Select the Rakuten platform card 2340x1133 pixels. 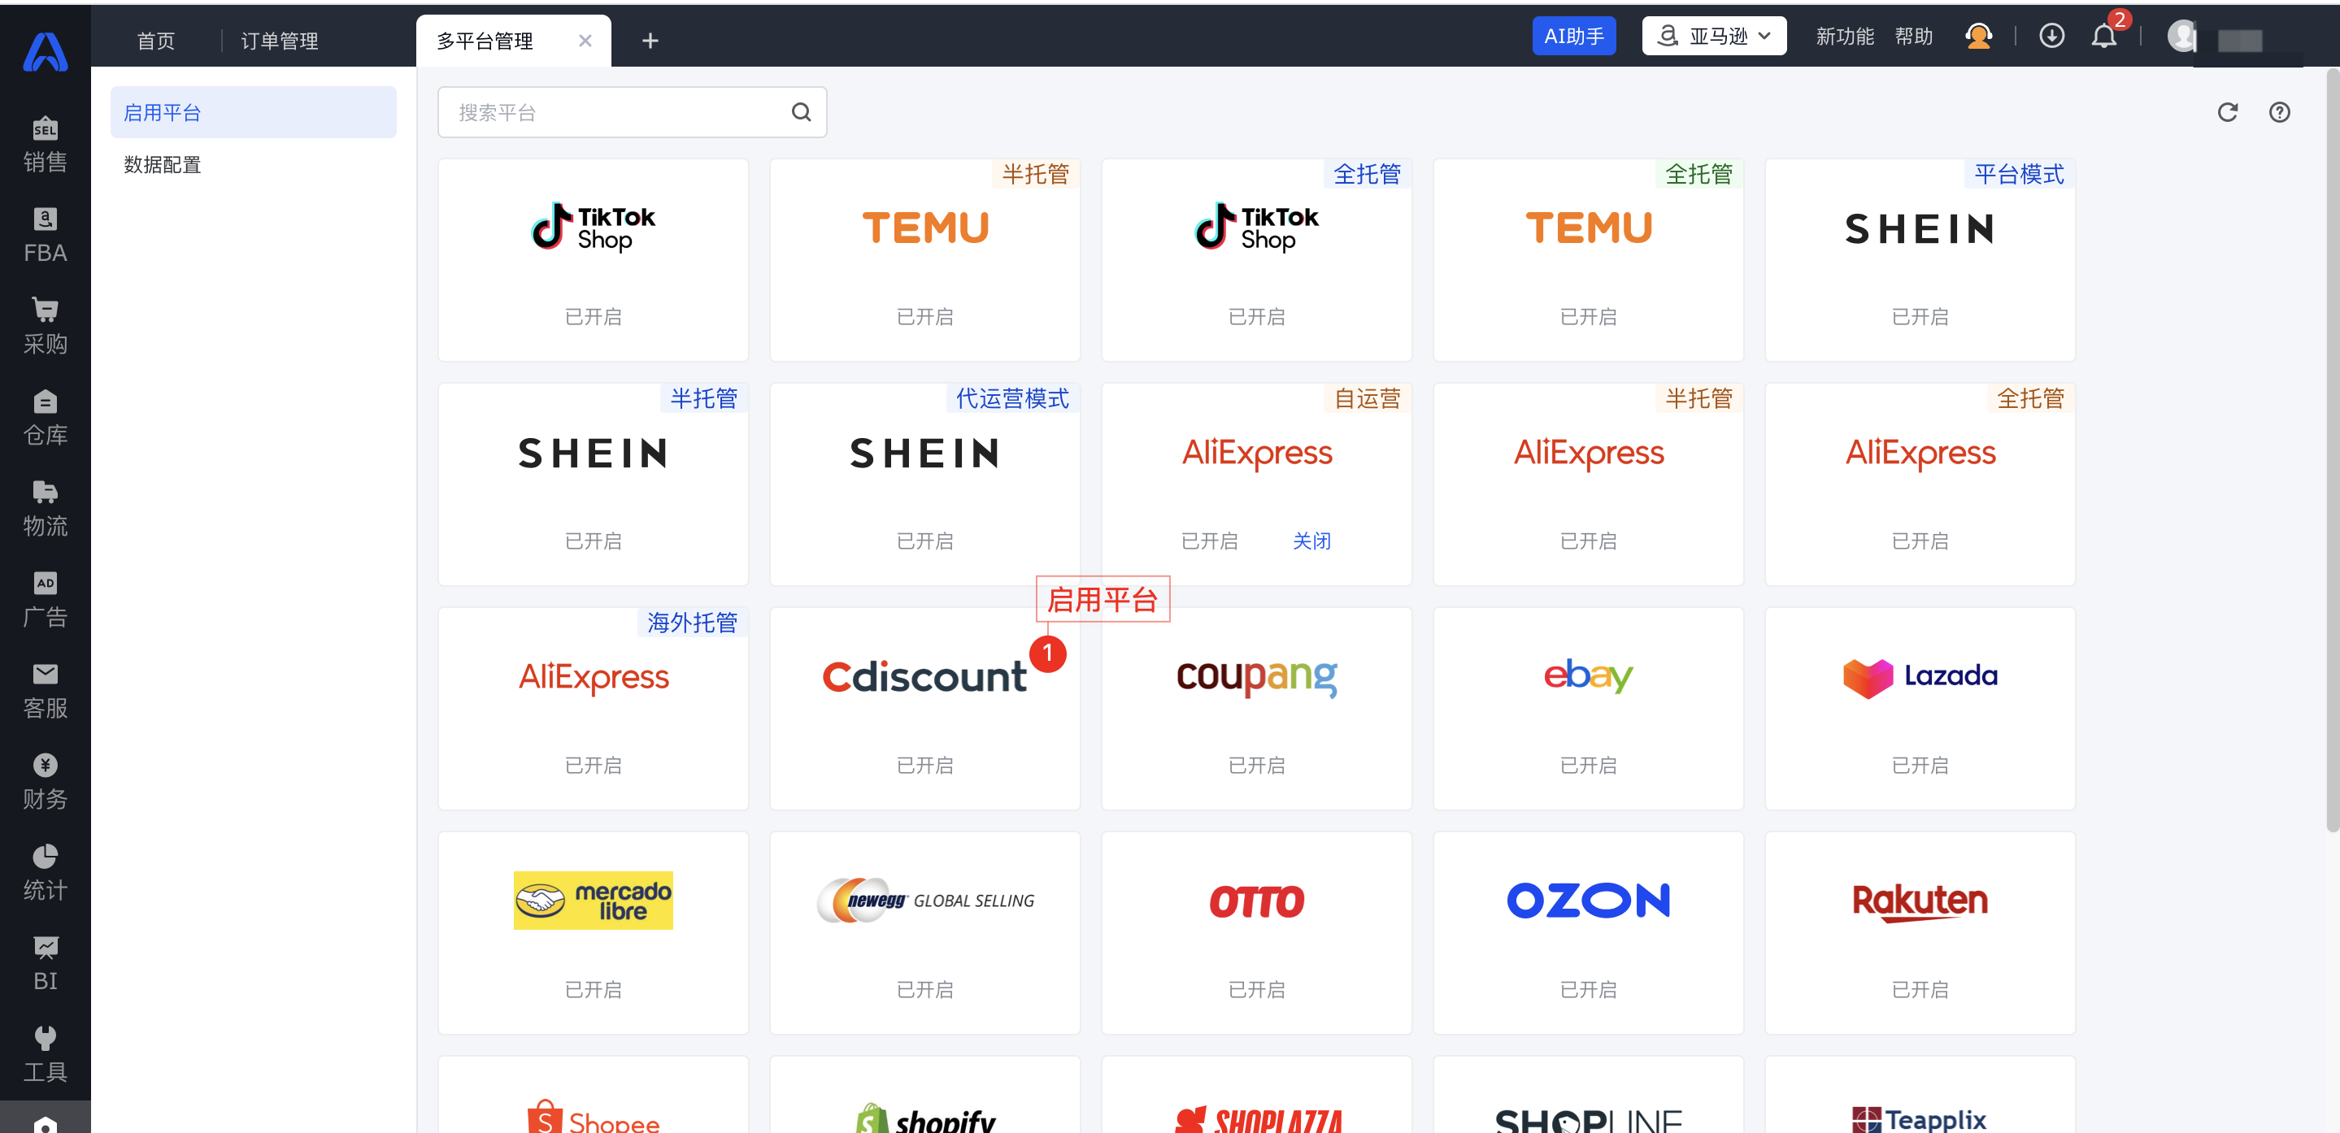click(1920, 932)
